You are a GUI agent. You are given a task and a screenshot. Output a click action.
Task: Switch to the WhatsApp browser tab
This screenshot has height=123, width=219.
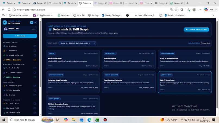(177, 3)
